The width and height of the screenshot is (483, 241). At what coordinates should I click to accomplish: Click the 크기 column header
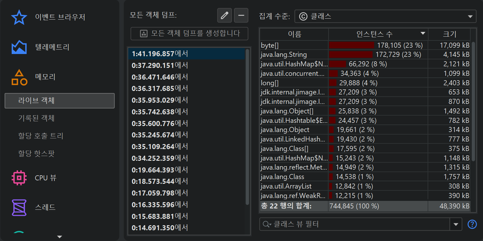coord(449,34)
